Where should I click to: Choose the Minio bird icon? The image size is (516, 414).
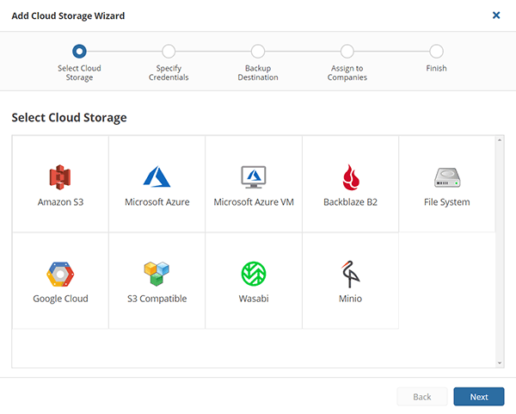coord(350,274)
